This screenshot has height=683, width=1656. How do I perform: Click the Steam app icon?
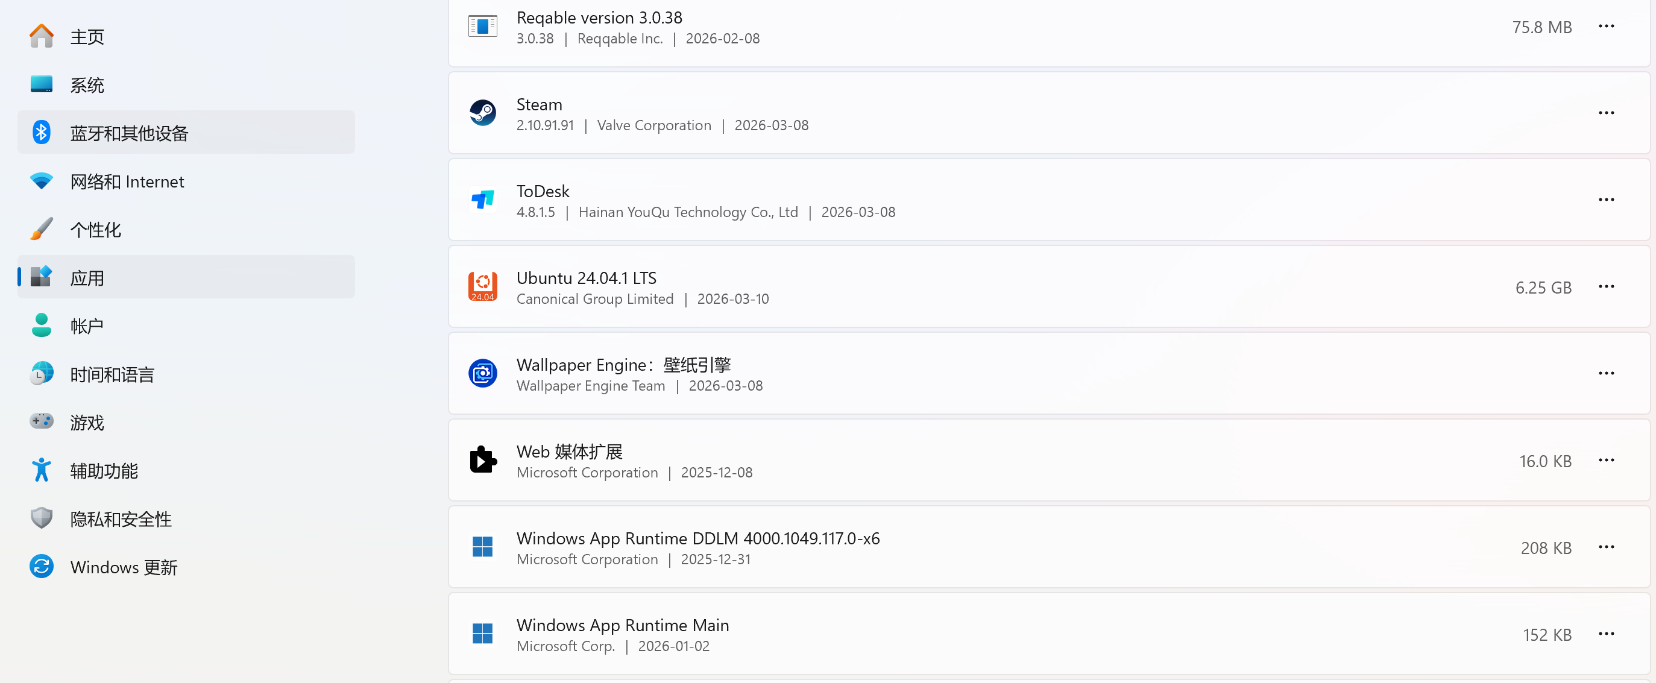(482, 113)
